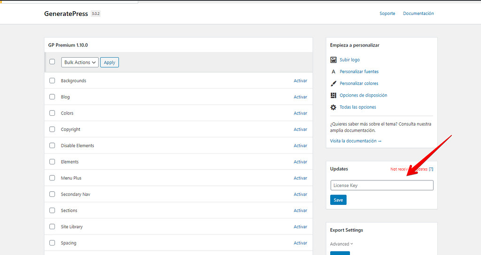Check the Sections module checkbox
481x255 pixels.
(52, 210)
